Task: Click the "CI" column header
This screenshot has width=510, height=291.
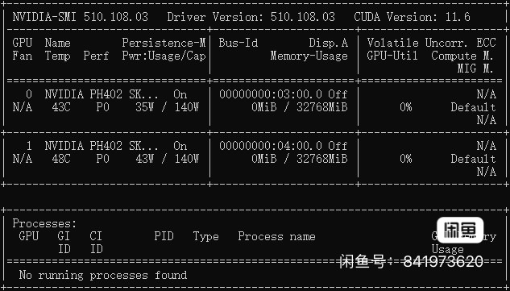Action: (96, 236)
